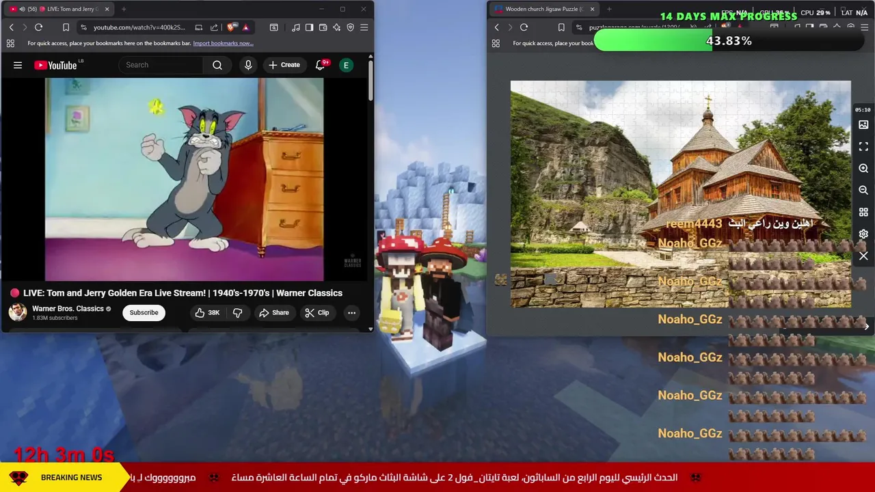This screenshot has height=492, width=875.
Task: Reload the YouTube page
Action: 38,27
